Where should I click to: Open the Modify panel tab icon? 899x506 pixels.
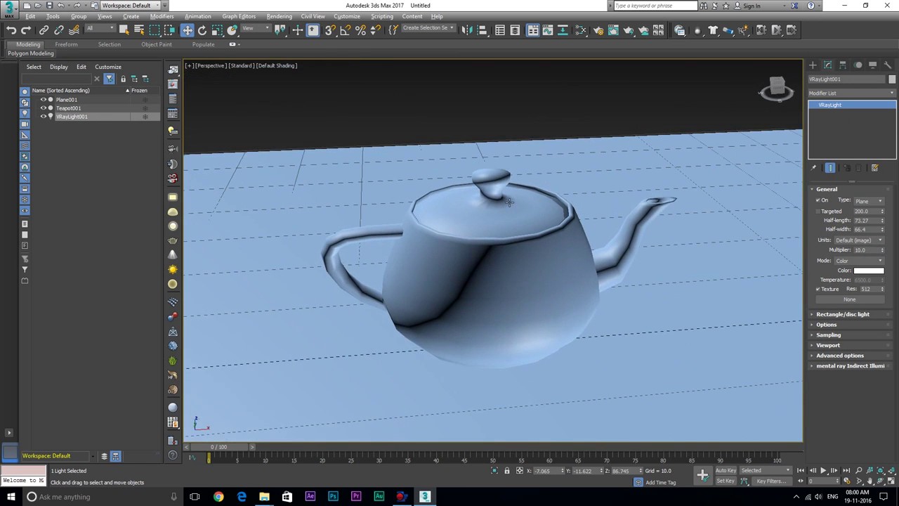coord(828,65)
